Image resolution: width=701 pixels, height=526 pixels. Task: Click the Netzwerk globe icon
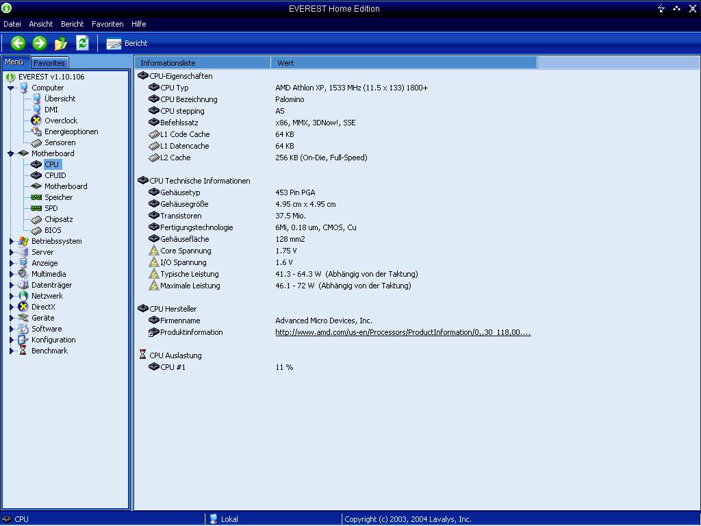(23, 296)
